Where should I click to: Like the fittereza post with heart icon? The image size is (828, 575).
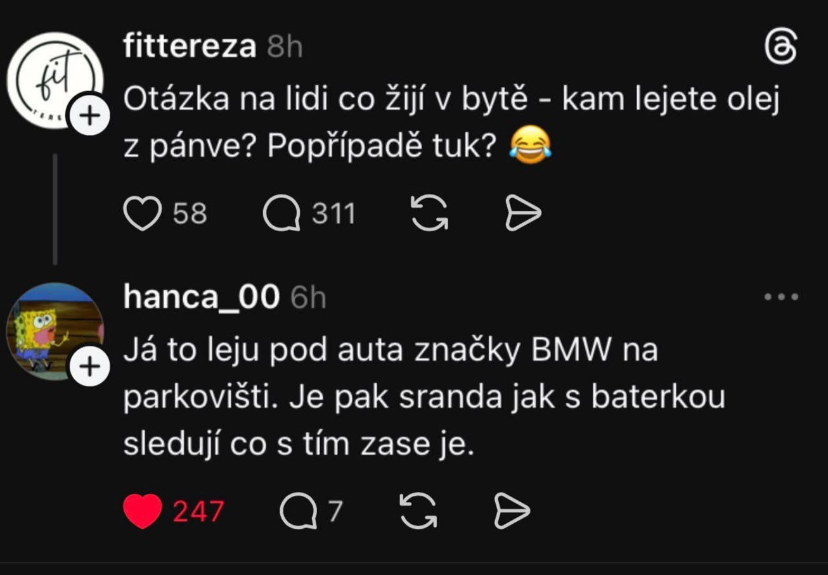(x=142, y=214)
